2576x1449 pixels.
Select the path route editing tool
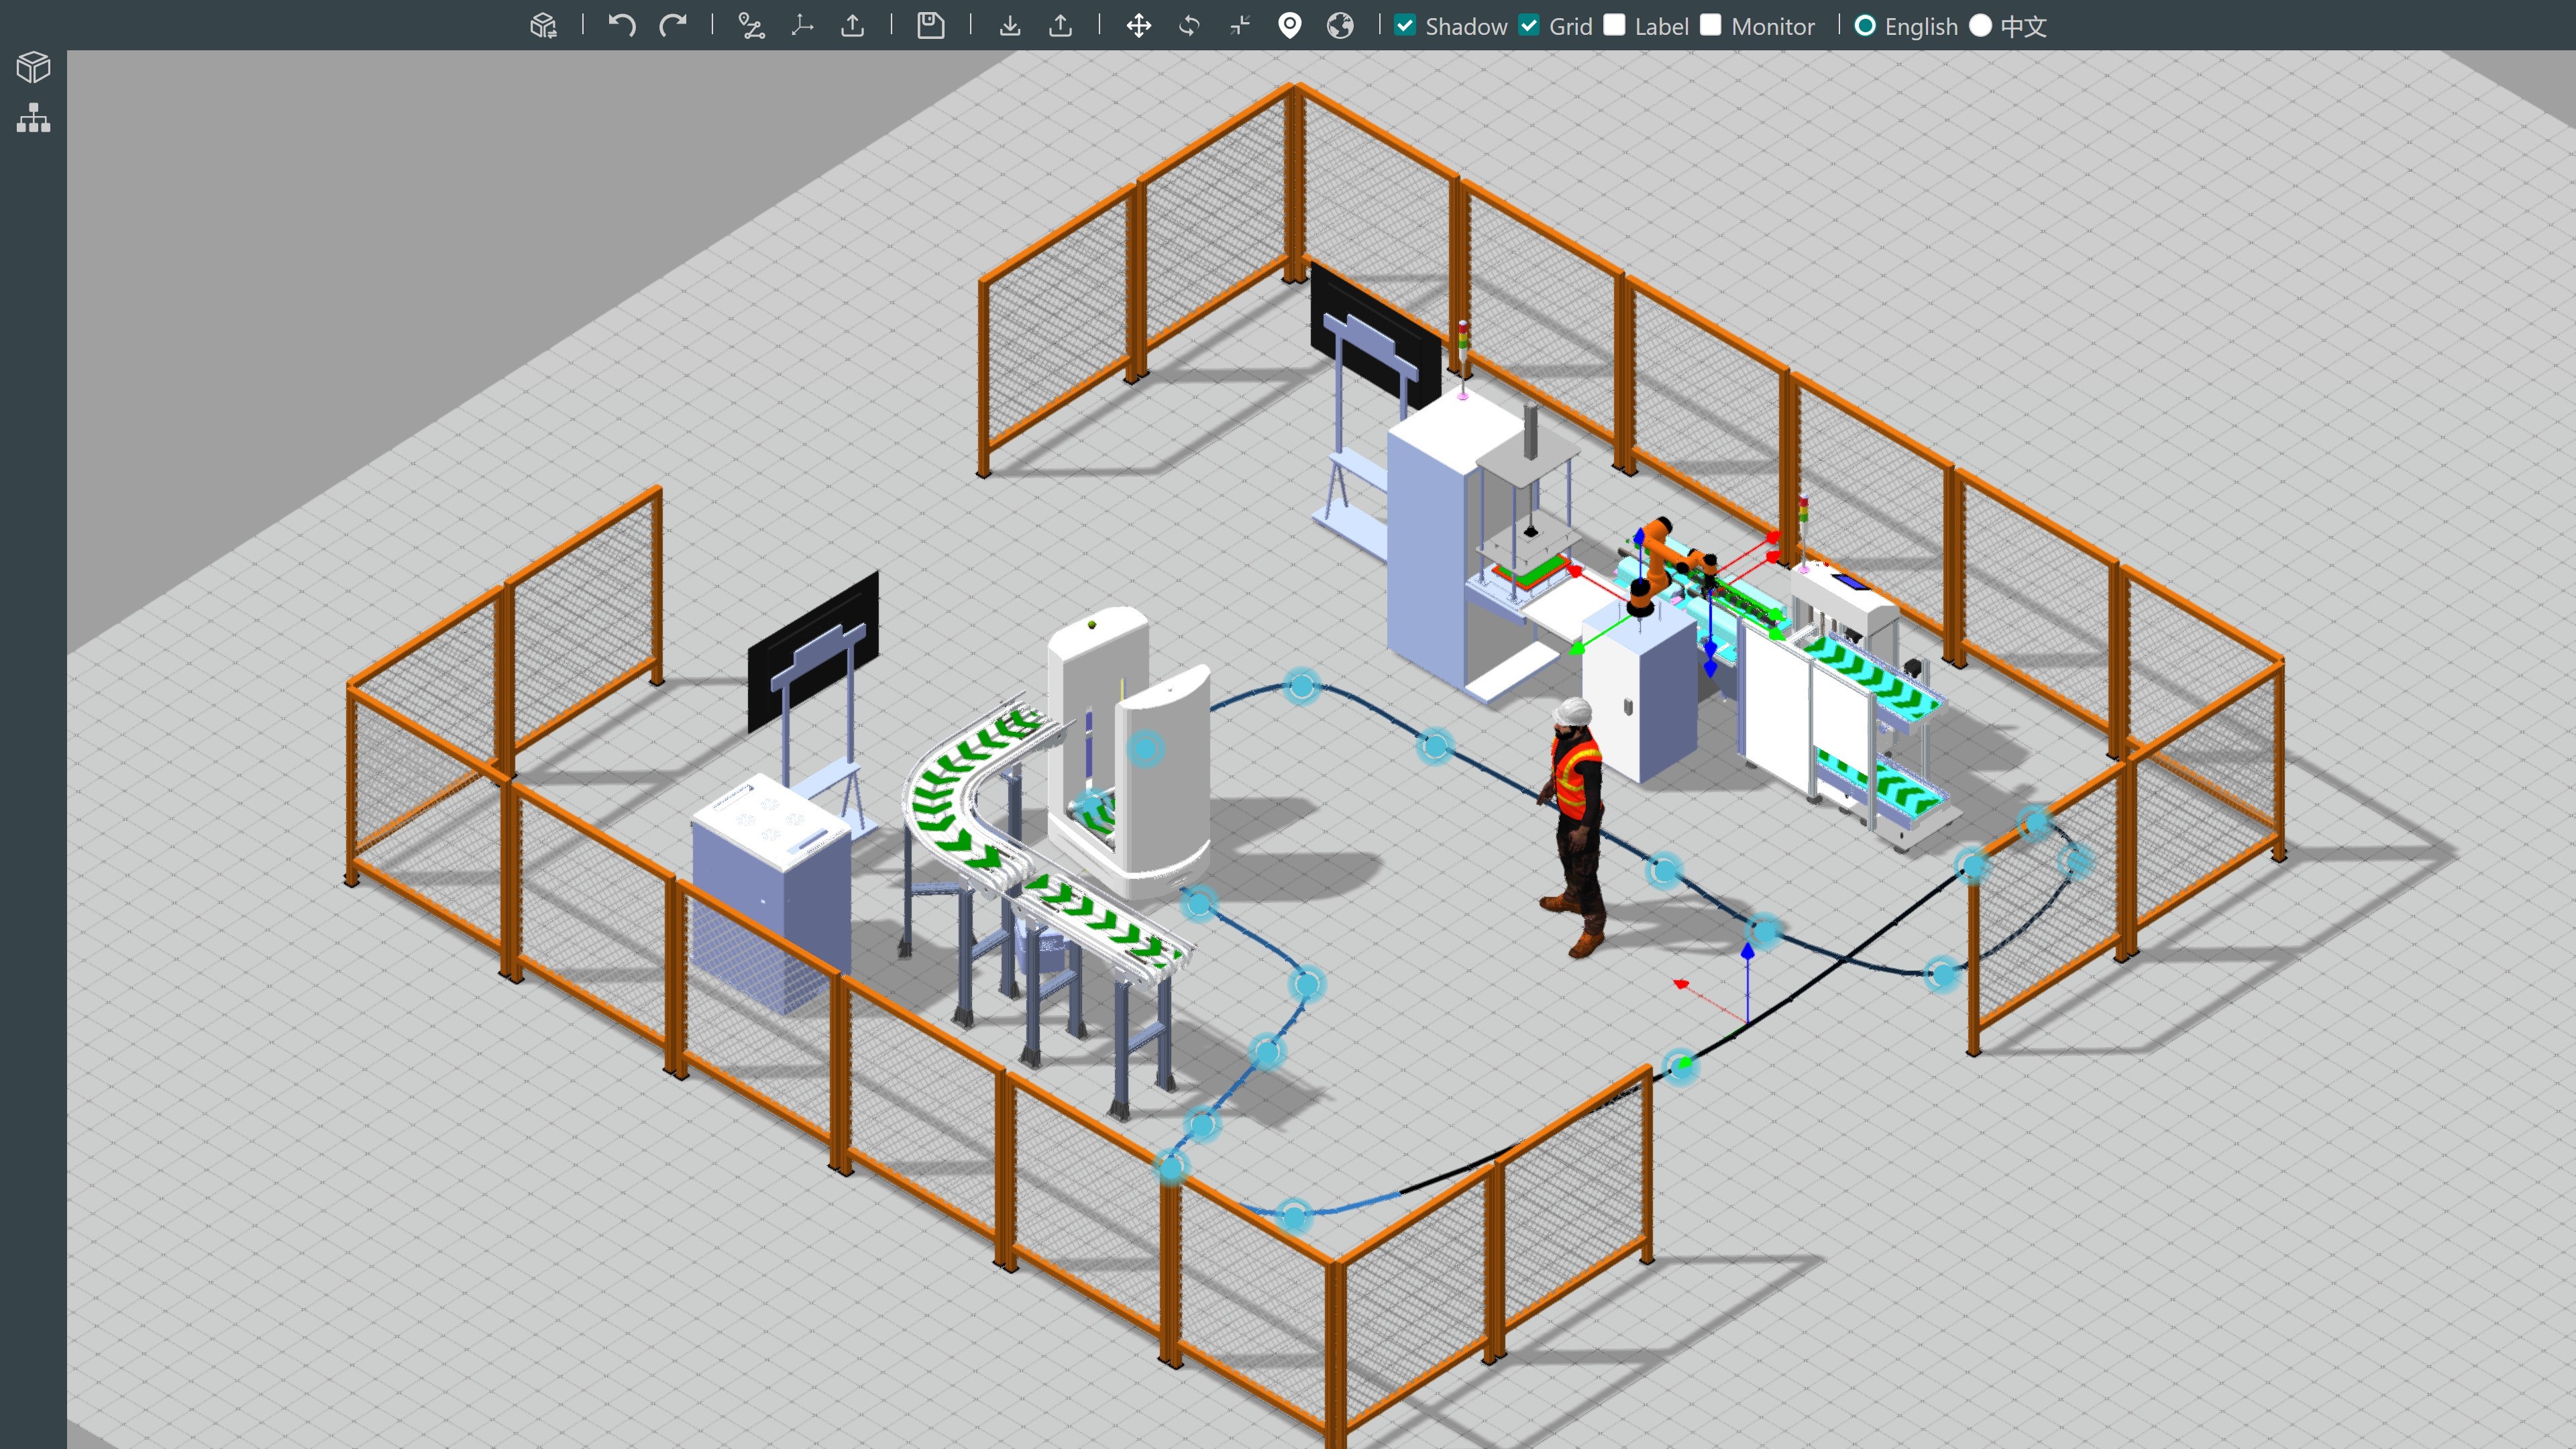(x=751, y=26)
